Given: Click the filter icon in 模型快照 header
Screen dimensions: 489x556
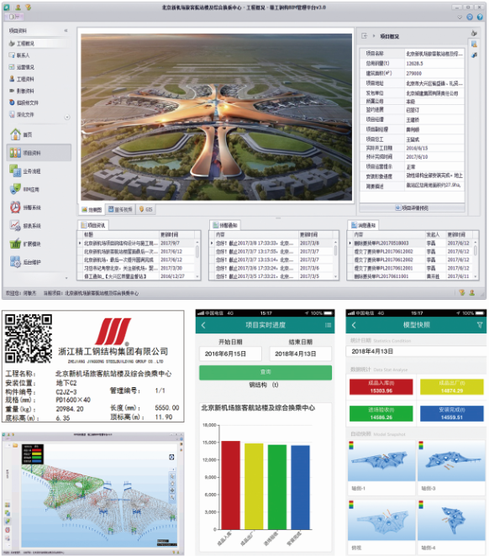Looking at the screenshot, I should [480, 325].
